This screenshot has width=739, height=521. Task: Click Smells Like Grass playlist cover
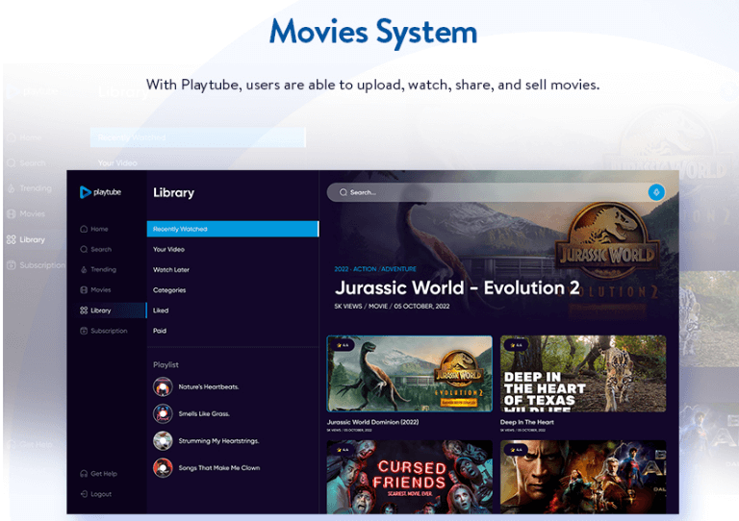coord(163,413)
